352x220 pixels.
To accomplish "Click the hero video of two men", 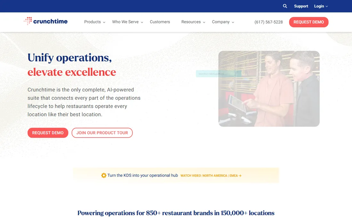I will click(269, 89).
